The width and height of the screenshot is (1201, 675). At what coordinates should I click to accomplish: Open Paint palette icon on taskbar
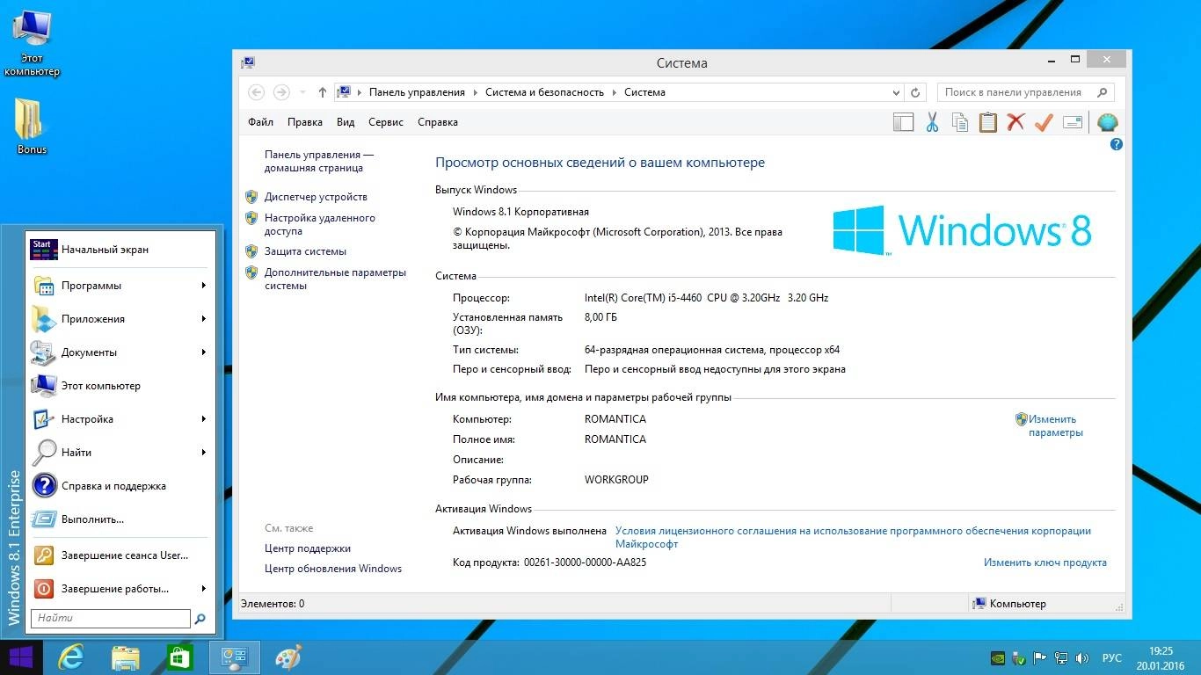click(x=288, y=657)
